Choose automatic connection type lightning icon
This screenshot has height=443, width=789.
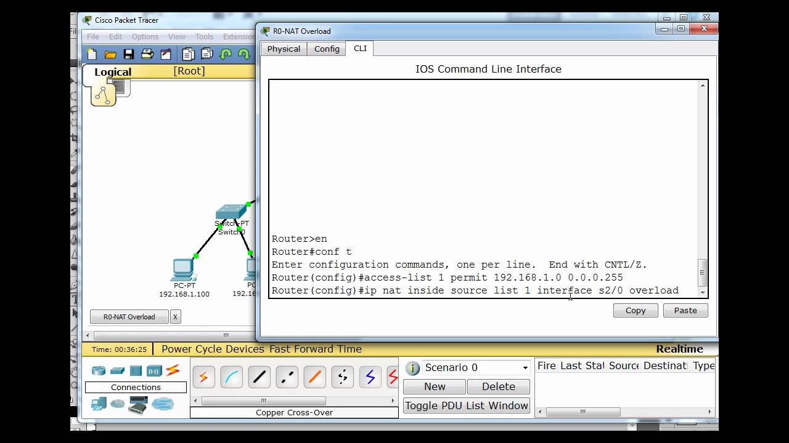(203, 377)
